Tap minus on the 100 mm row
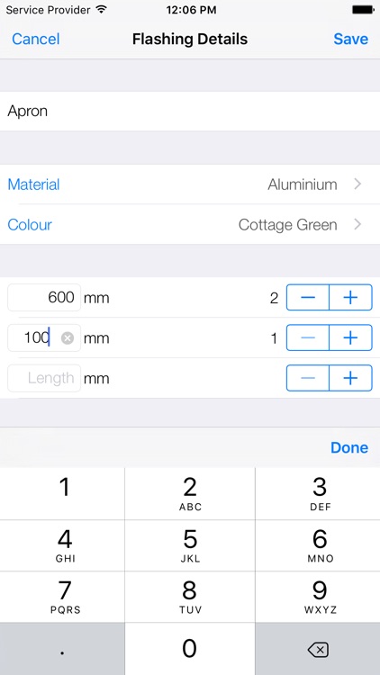 pos(308,337)
